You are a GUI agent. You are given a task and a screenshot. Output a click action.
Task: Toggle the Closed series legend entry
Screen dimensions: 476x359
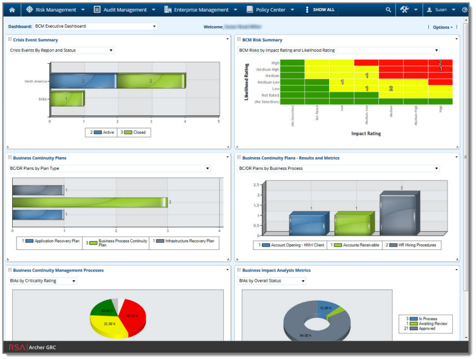click(x=134, y=132)
